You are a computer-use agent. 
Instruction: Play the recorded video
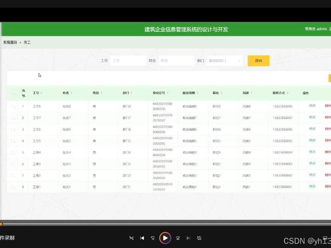[x=165, y=238]
